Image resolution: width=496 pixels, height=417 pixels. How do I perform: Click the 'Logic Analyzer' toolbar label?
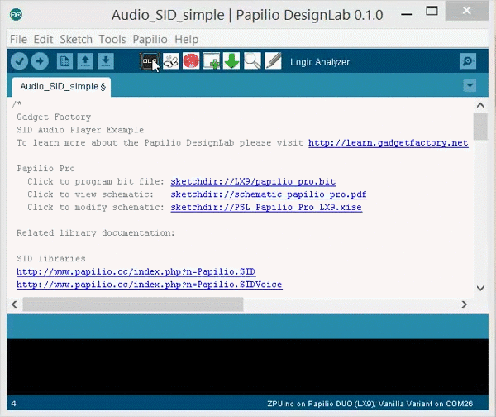[x=320, y=62]
